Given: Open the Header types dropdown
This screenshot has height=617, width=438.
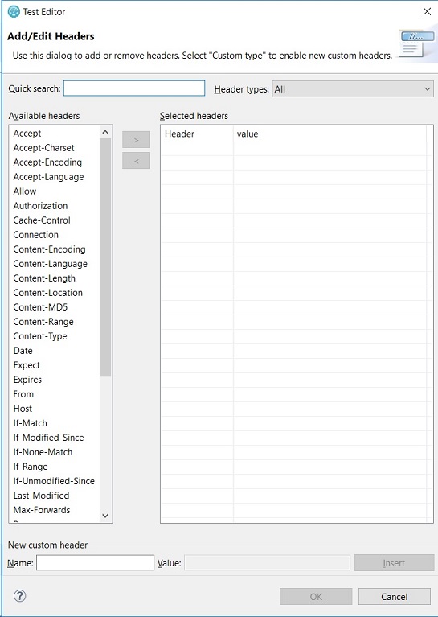Looking at the screenshot, I should point(353,89).
